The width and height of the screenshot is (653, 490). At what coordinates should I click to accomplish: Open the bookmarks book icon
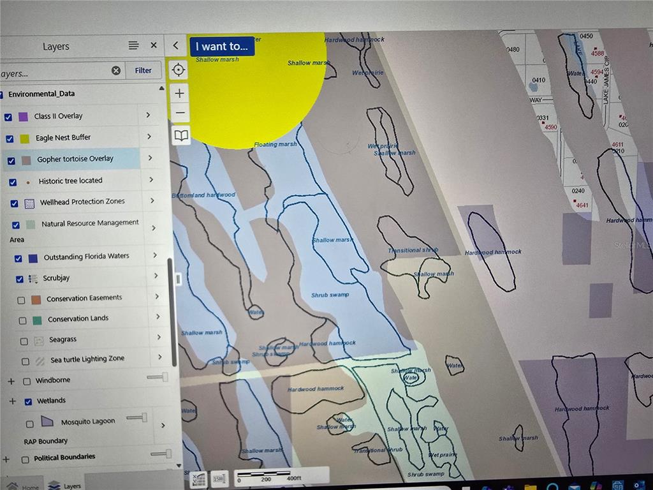[181, 135]
